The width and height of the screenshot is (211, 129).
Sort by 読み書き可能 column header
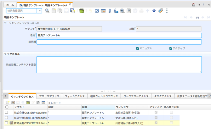point(171,107)
